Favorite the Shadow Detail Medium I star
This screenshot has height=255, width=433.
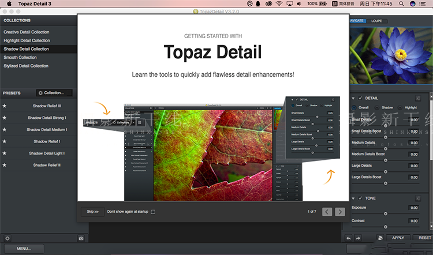click(5, 130)
